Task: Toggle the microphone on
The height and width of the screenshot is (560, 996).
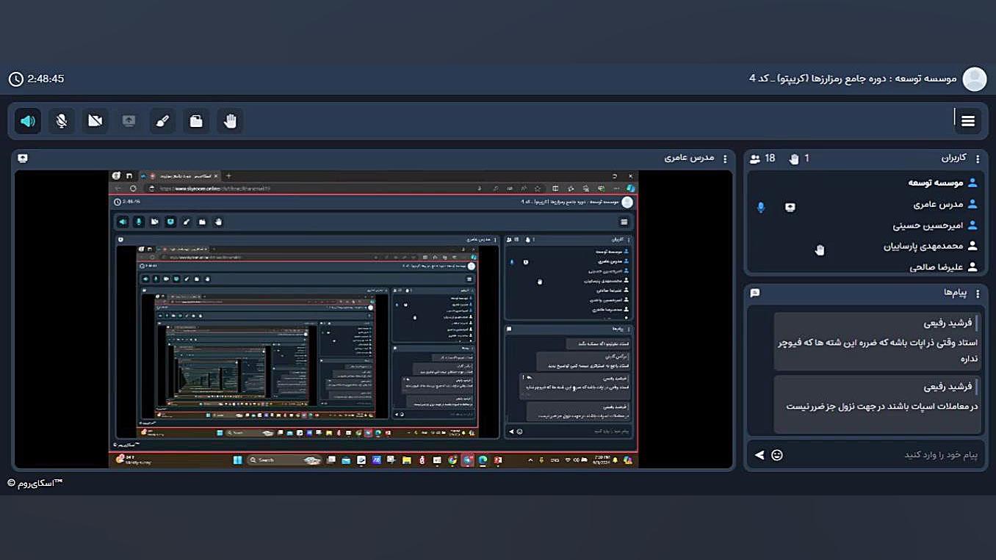Action: 62,121
